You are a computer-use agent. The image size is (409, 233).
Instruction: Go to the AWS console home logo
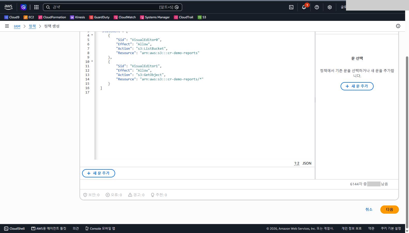(9, 7)
